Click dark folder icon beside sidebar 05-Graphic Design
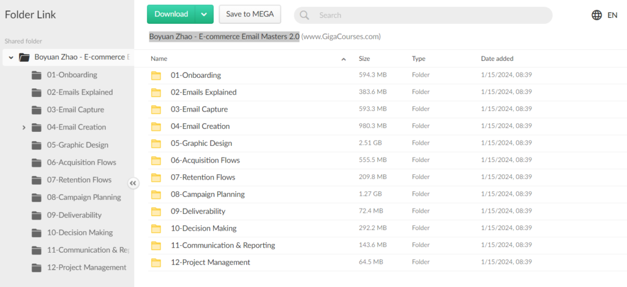Viewport: 627px width, 287px height. pos(37,145)
